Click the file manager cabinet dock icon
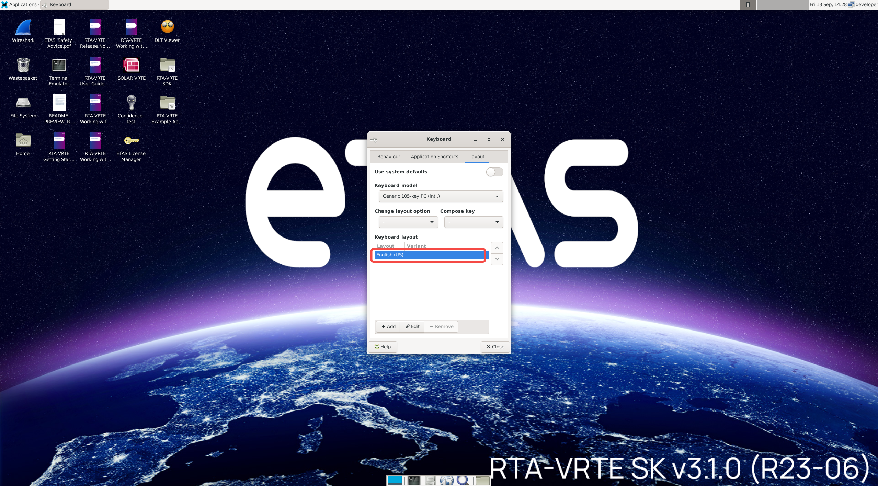 pos(430,481)
